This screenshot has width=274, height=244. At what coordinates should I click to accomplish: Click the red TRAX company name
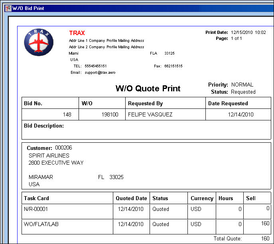pyautogui.click(x=77, y=33)
